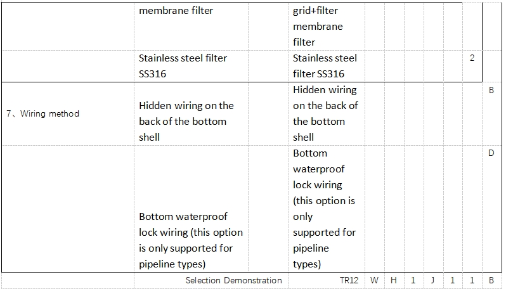Click the "1" cell just before final B

click(x=472, y=280)
